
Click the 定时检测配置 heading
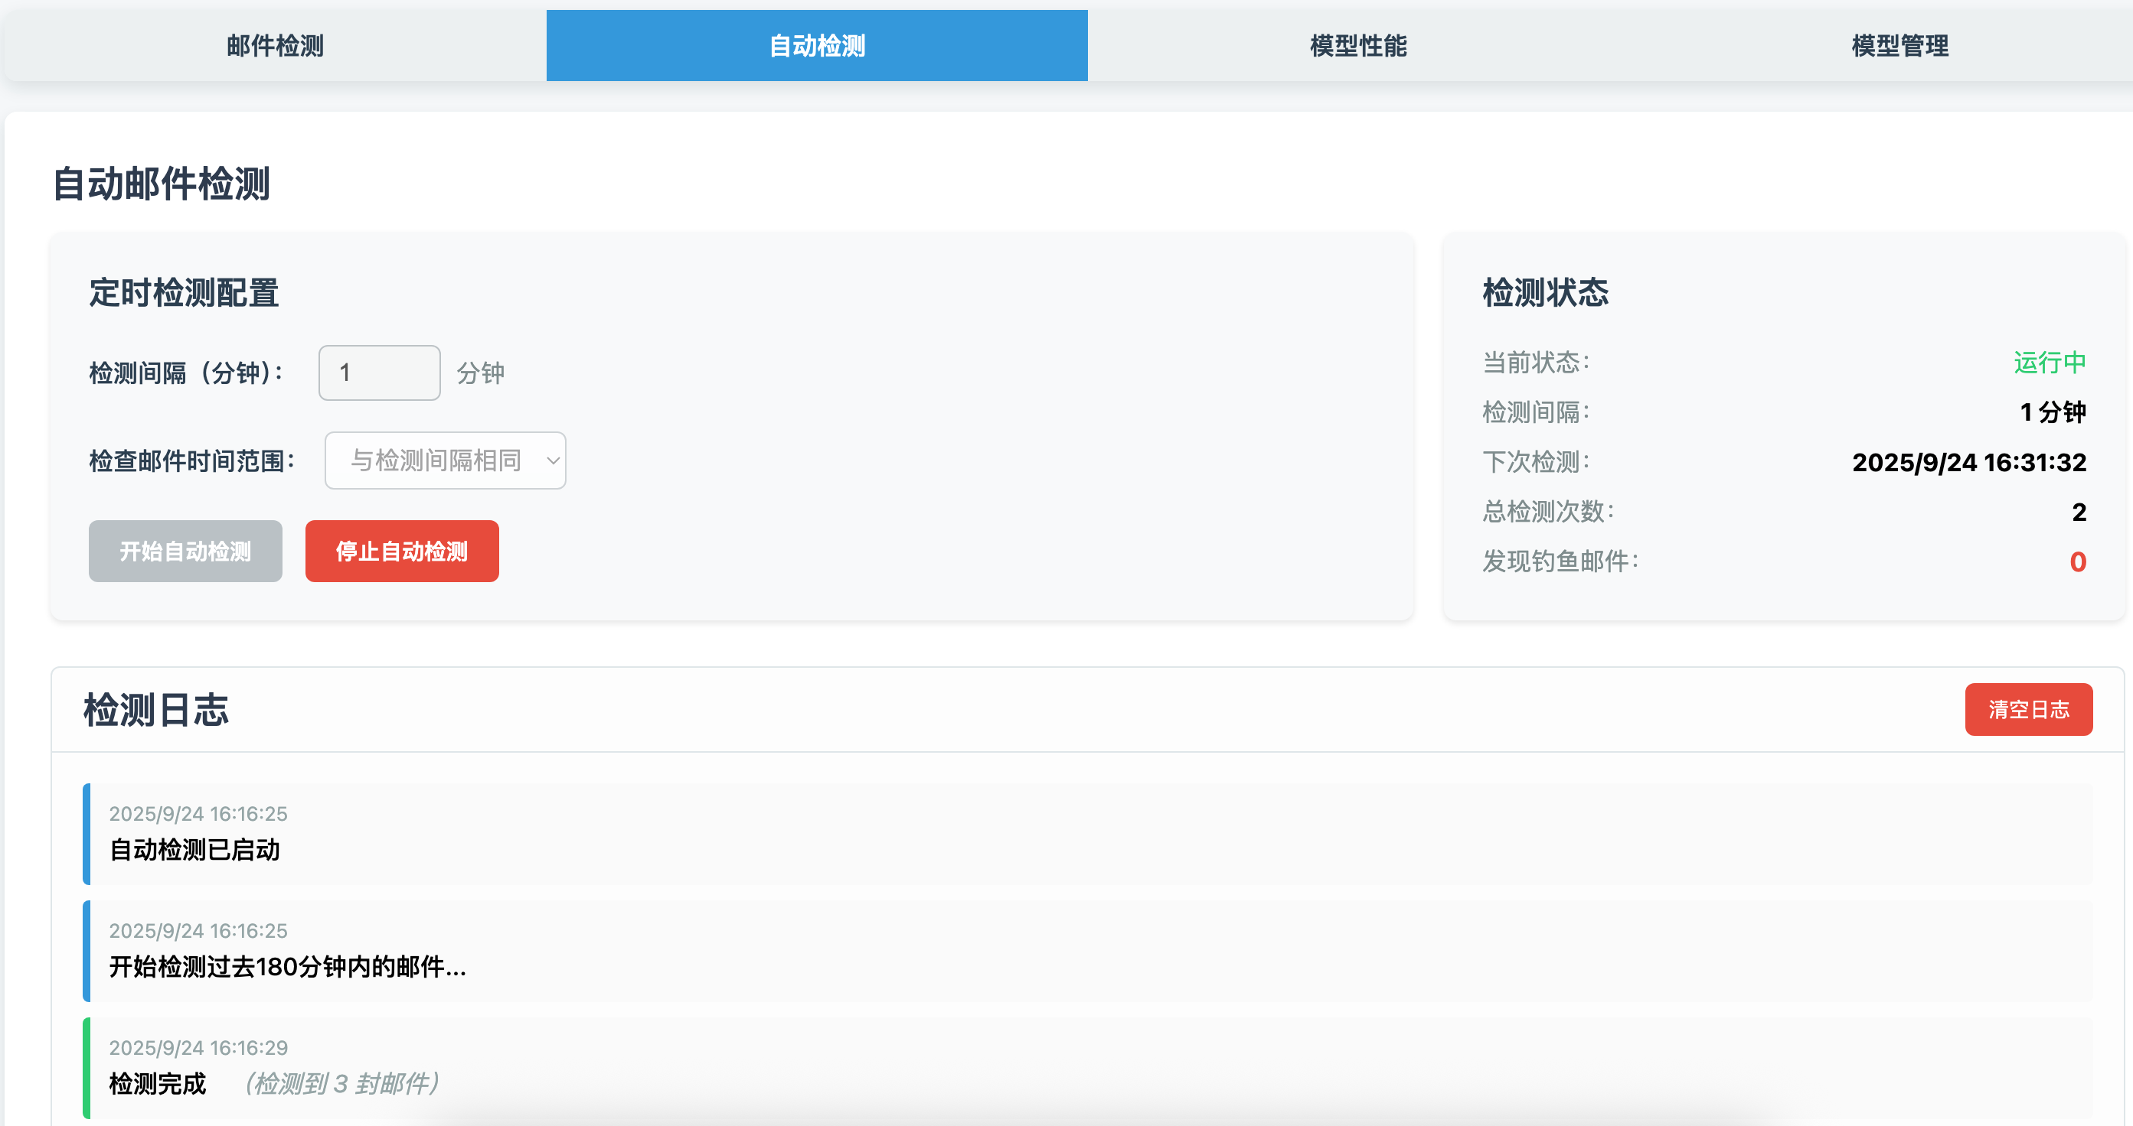point(184,293)
